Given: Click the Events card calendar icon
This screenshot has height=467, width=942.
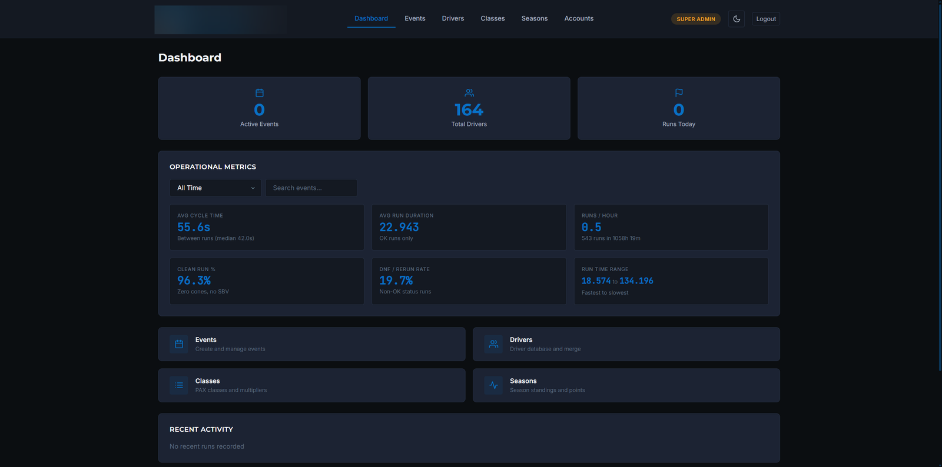Looking at the screenshot, I should click(x=179, y=344).
